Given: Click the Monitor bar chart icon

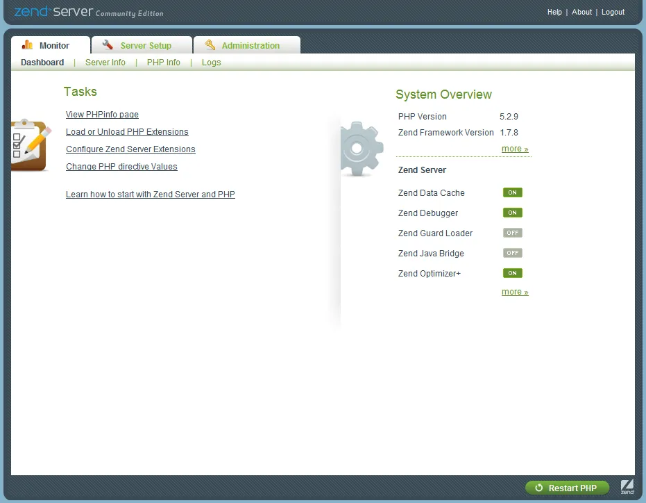Looking at the screenshot, I should (27, 44).
